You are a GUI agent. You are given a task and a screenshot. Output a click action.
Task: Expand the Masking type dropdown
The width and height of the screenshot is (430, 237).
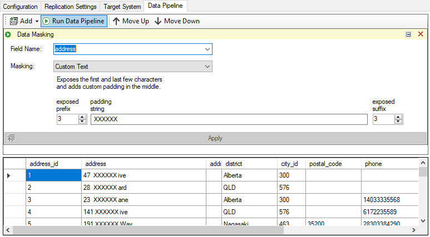(x=207, y=67)
